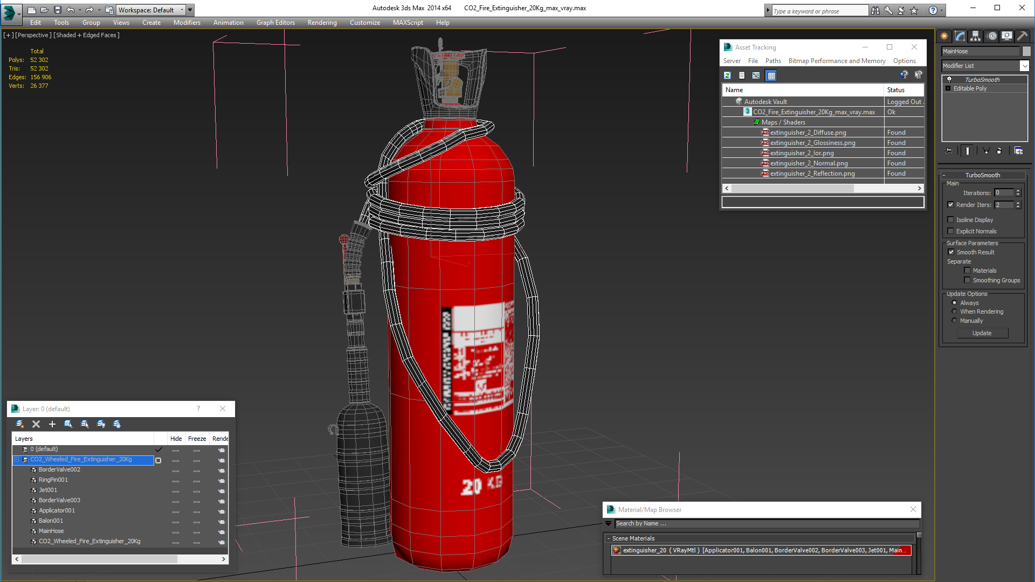Toggle the Render Iters checkbox
Viewport: 1035px width, 582px height.
[x=951, y=205]
